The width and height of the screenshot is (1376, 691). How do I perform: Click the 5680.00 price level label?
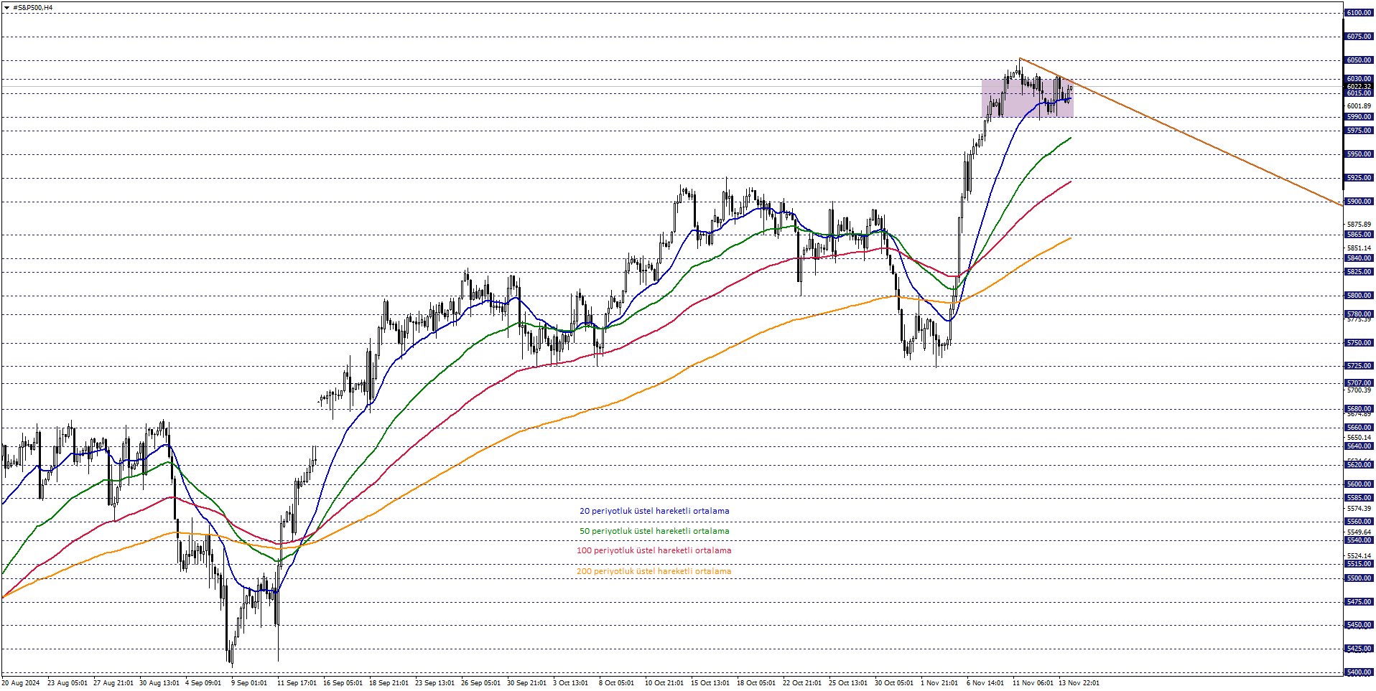tap(1359, 409)
